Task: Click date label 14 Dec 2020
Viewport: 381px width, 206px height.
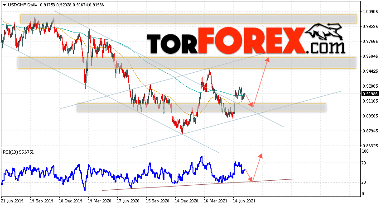Action: tap(186, 201)
